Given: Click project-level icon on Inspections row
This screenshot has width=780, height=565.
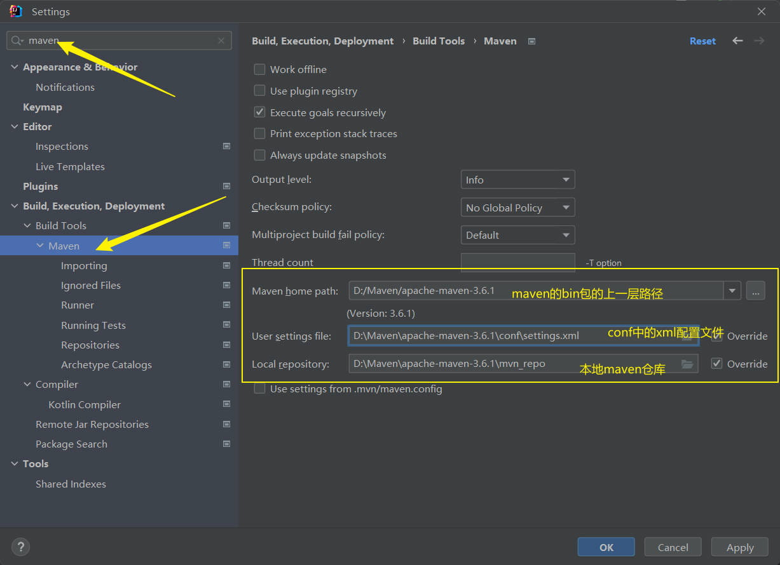Looking at the screenshot, I should [226, 146].
